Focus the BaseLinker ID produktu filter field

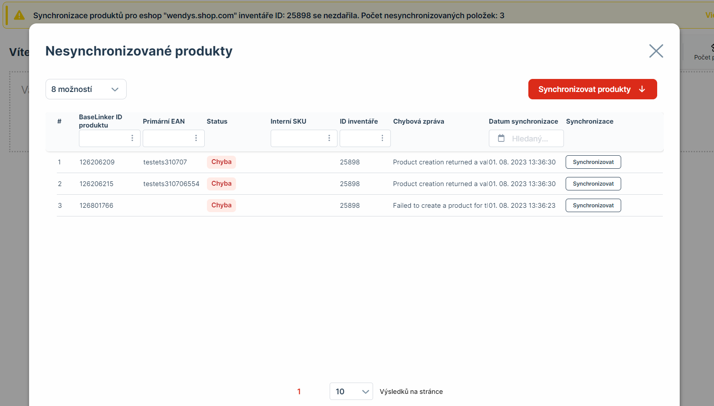[104, 138]
